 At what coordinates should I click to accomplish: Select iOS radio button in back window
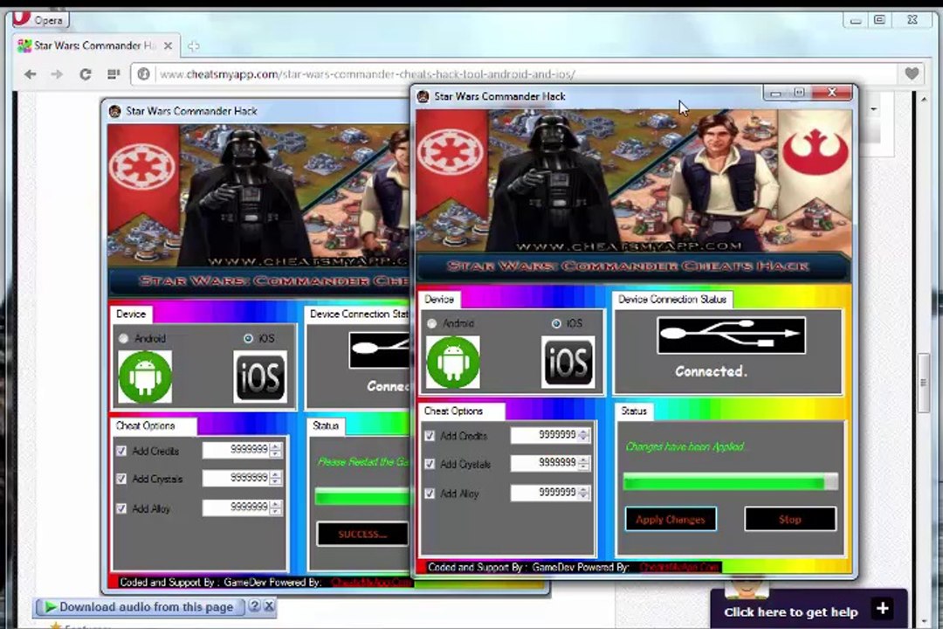tap(248, 339)
